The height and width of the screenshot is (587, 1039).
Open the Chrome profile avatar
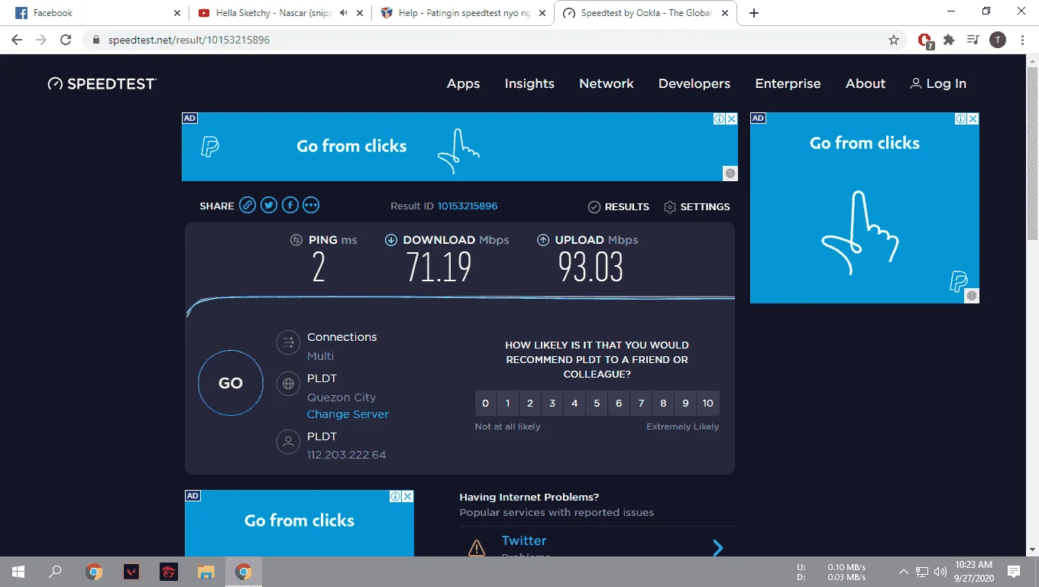pos(998,40)
